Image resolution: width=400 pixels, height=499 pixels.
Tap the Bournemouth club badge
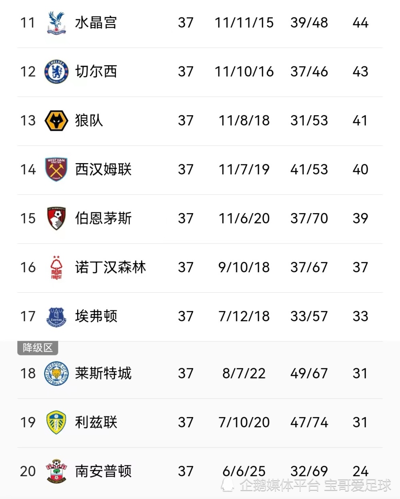point(56,218)
